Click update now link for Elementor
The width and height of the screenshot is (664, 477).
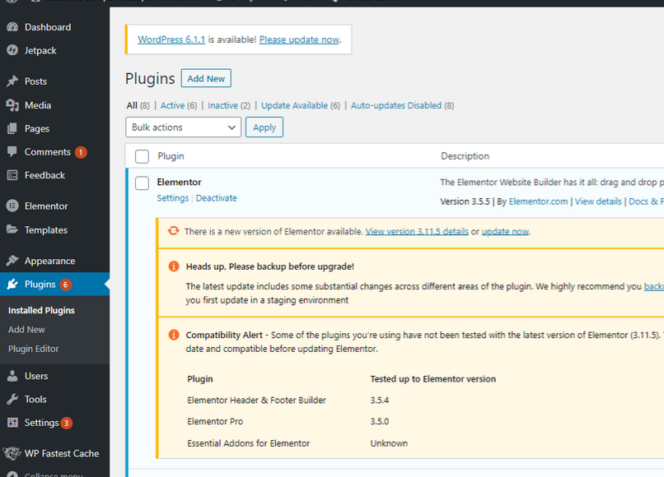tap(505, 231)
